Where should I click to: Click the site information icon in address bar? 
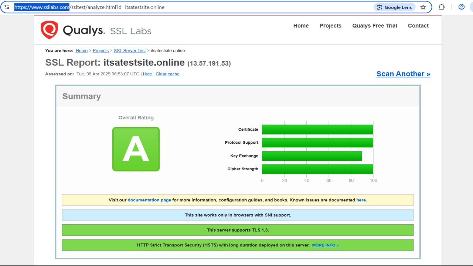[7, 7]
